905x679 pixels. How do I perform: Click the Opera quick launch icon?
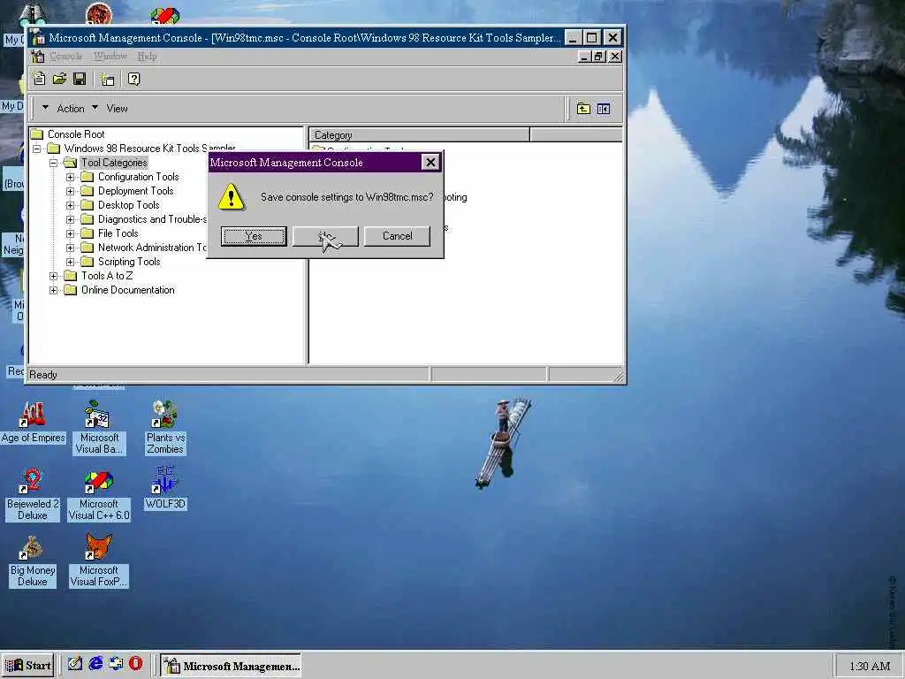tap(135, 664)
